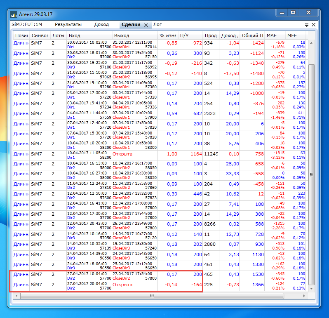Click the duration value 8266
Viewport: 329px width, 318px height.
tap(210, 224)
